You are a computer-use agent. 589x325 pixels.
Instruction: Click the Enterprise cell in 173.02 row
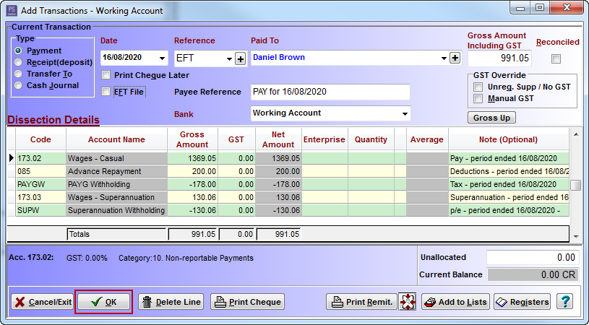click(325, 158)
